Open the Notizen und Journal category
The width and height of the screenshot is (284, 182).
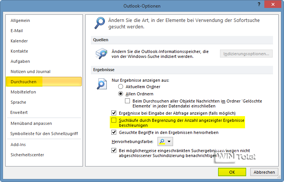[44, 72]
